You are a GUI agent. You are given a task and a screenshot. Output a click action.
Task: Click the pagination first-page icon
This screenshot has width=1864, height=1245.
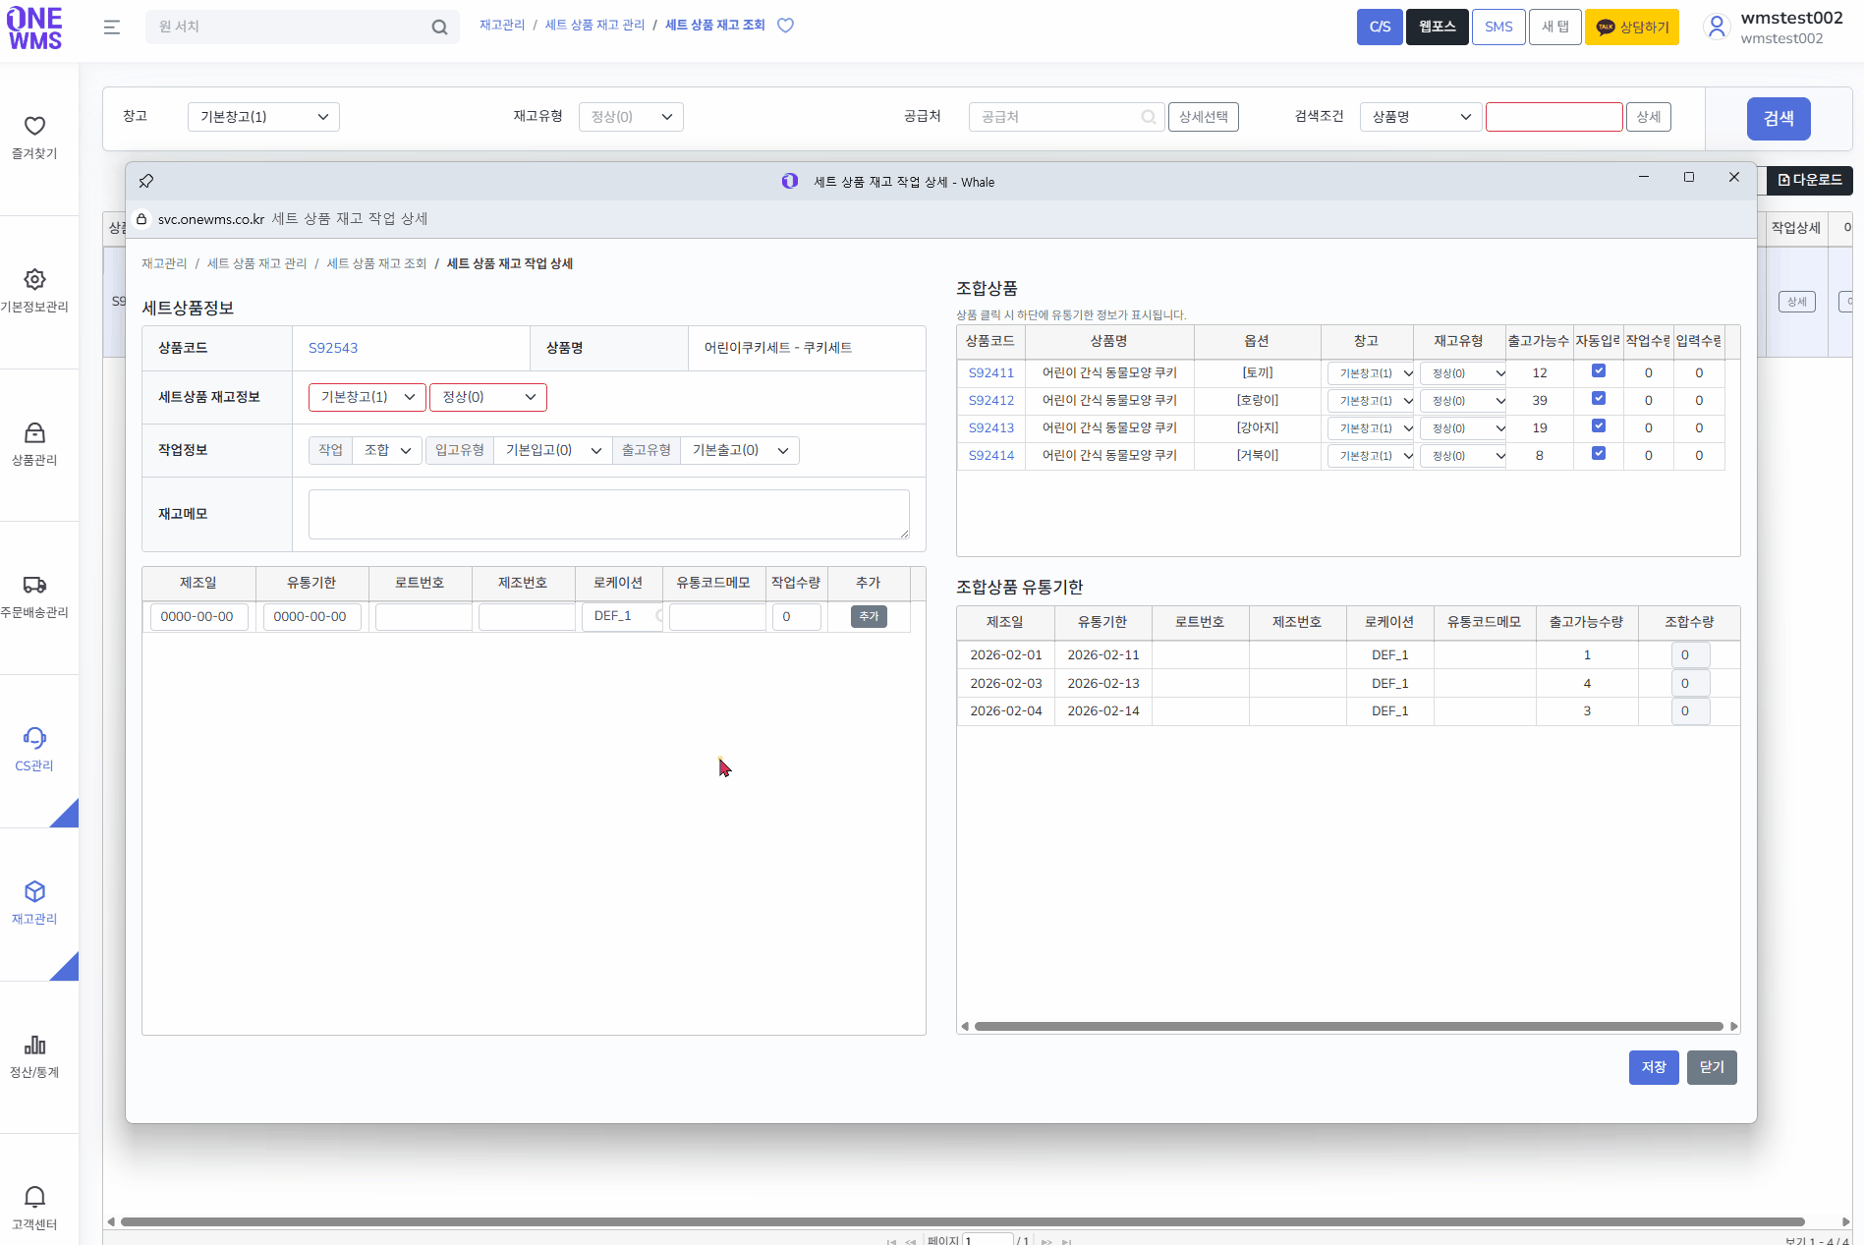pyautogui.click(x=891, y=1241)
